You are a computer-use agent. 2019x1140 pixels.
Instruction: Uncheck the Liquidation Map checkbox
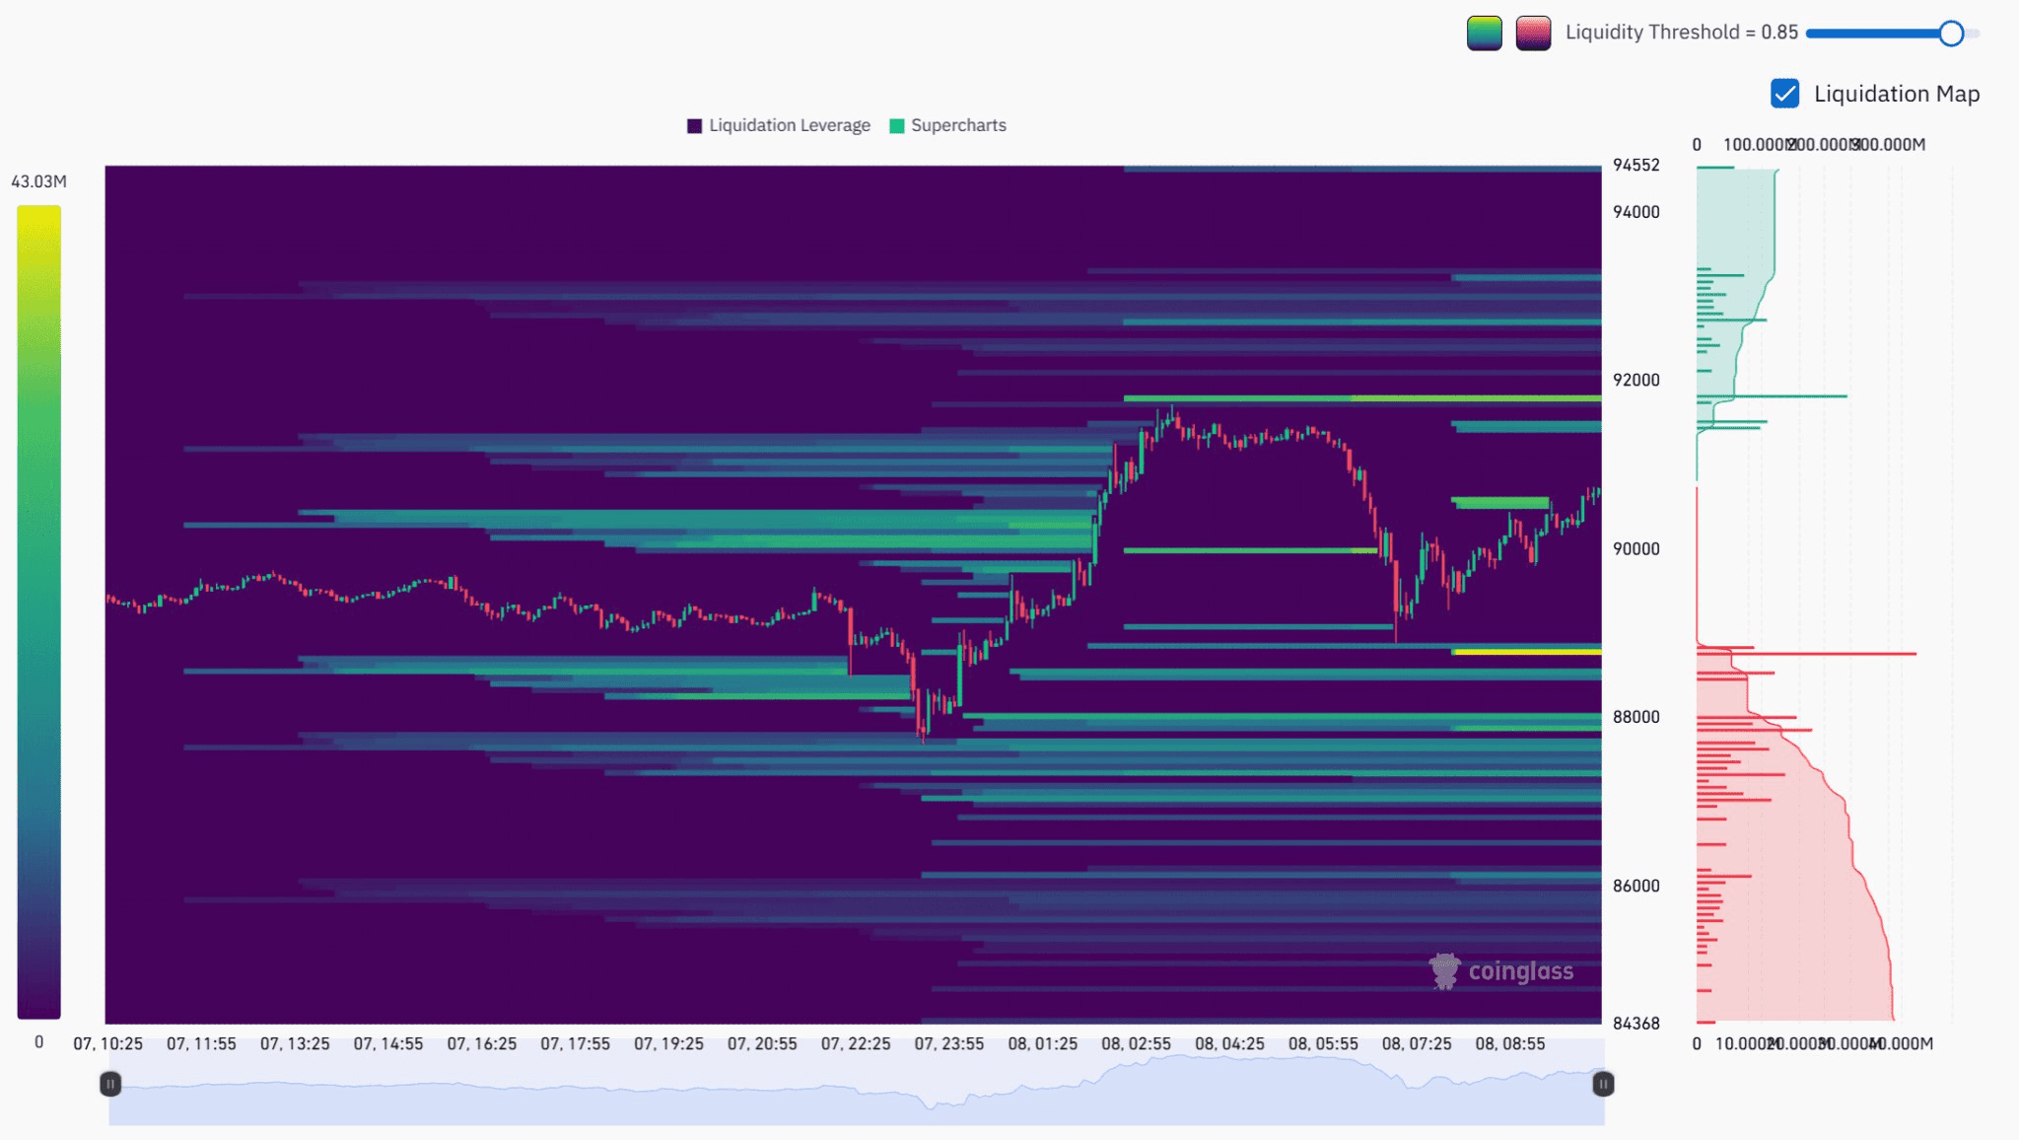click(x=1784, y=94)
